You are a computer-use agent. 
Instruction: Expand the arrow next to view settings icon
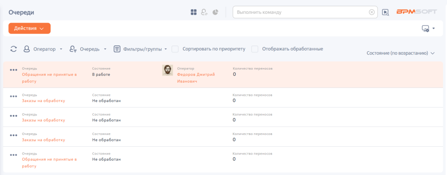pyautogui.click(x=433, y=28)
